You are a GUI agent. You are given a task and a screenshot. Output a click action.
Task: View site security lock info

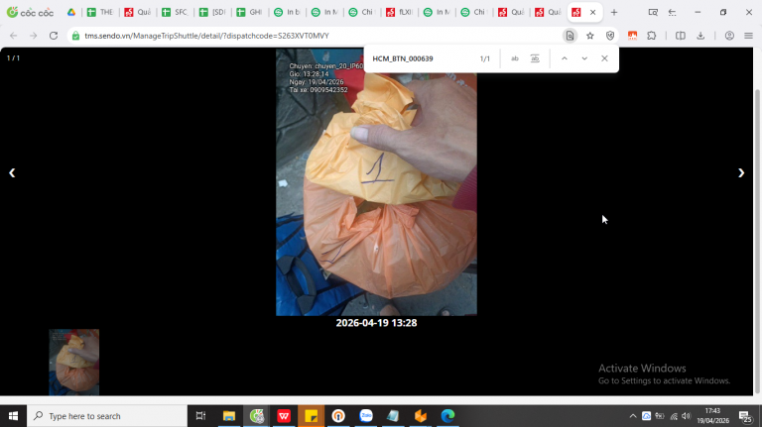pyautogui.click(x=75, y=36)
